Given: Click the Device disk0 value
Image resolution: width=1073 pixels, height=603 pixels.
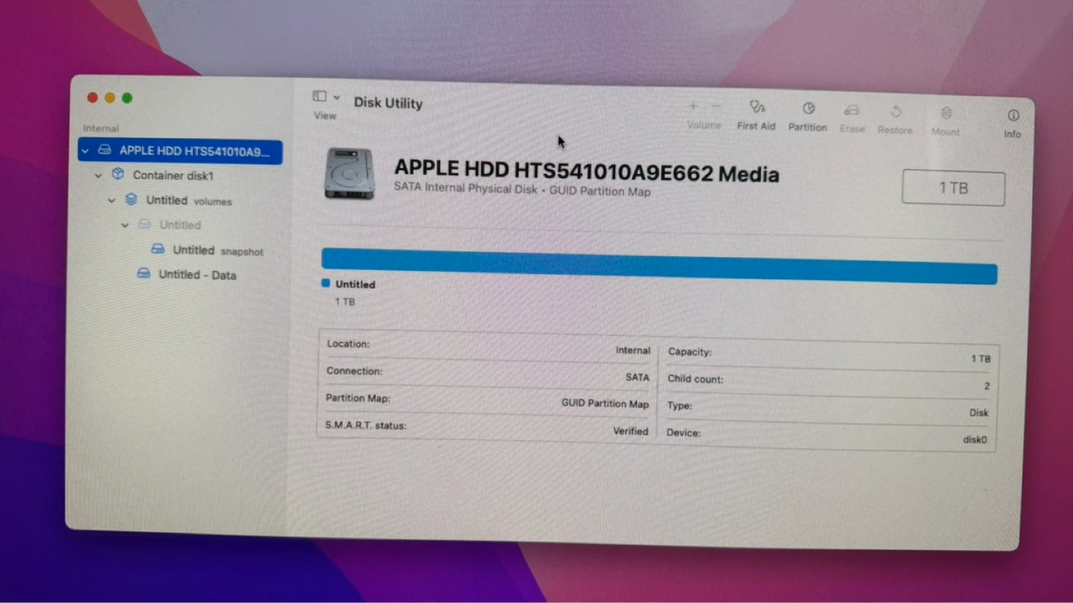Looking at the screenshot, I should pos(975,439).
